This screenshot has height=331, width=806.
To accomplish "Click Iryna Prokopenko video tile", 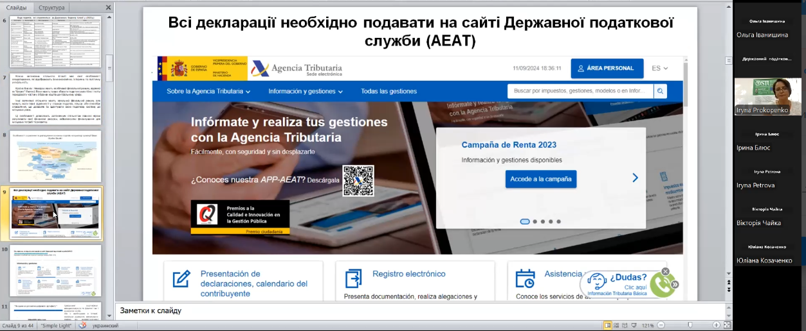I will click(767, 97).
